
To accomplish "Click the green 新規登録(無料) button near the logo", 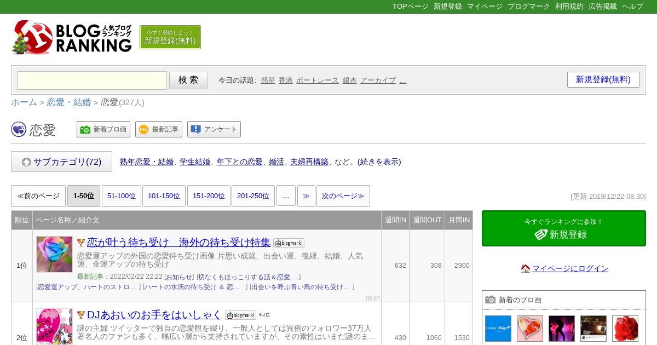I will pyautogui.click(x=170, y=37).
